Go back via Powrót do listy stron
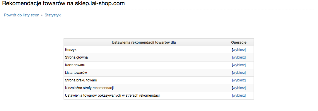Screen dimensions: 318x111 (x=22, y=15)
